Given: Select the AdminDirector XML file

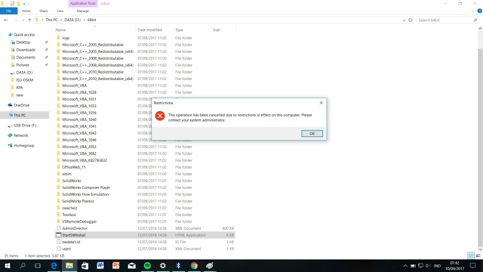Looking at the screenshot, I should (x=74, y=228).
